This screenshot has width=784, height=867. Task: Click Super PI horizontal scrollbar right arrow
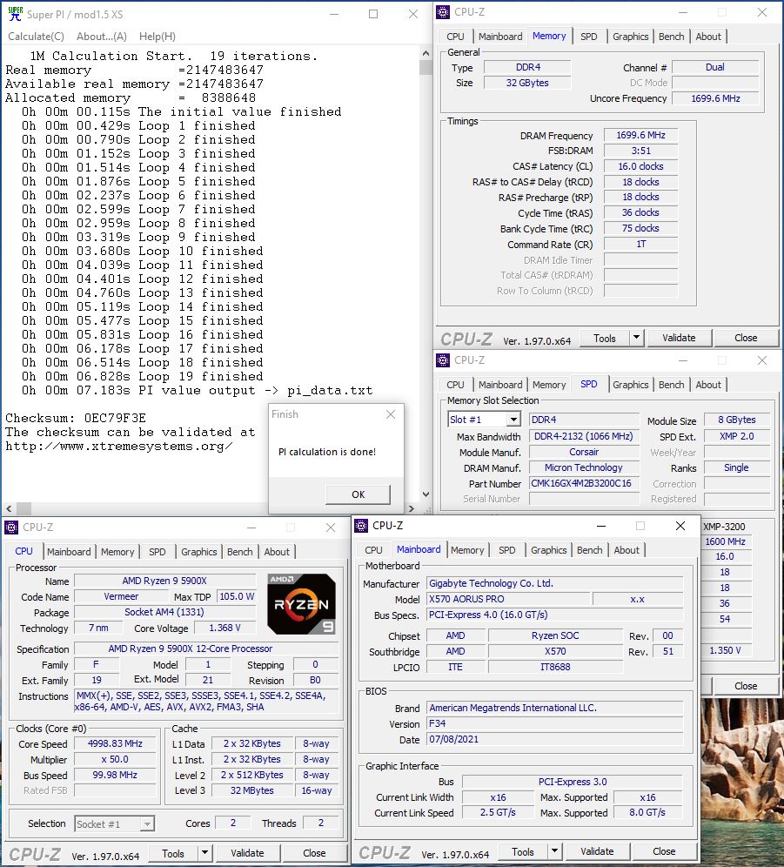[412, 508]
